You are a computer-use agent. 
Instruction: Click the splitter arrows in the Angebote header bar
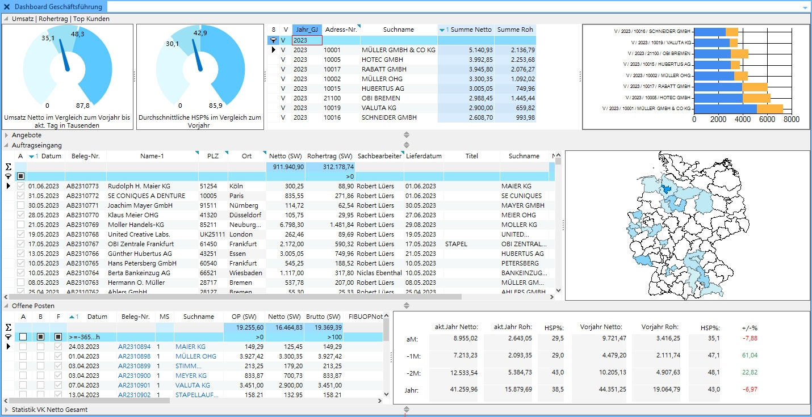coord(406,135)
